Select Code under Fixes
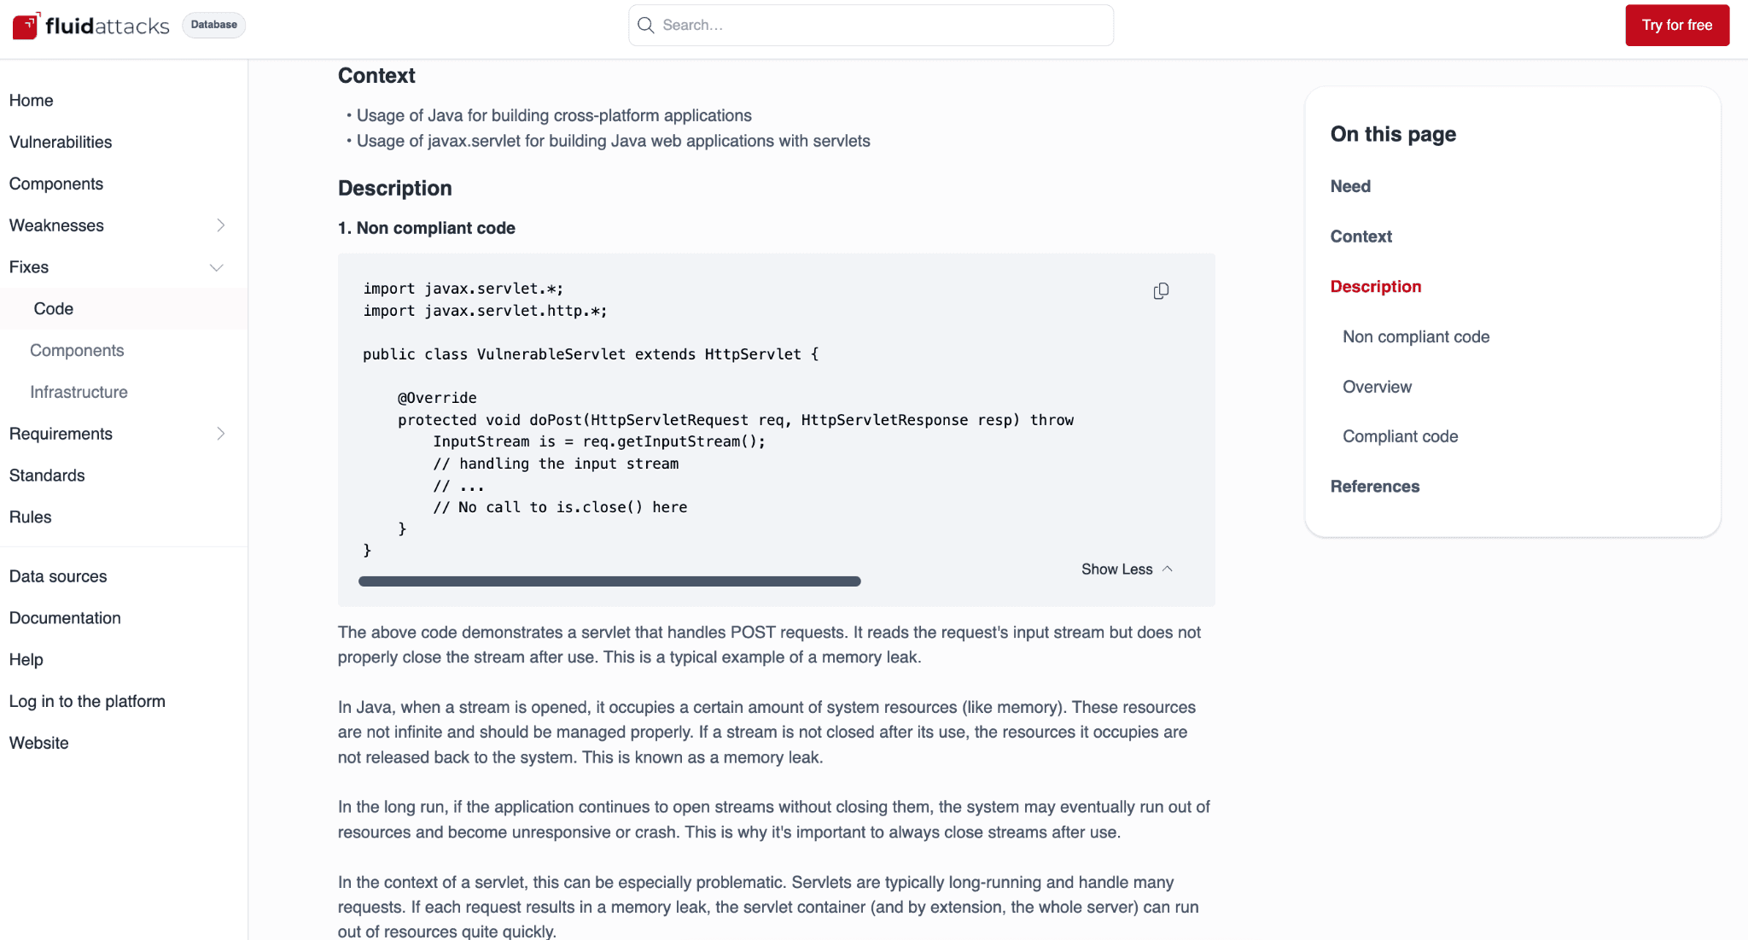Screen dimensions: 1748x940 coord(53,309)
